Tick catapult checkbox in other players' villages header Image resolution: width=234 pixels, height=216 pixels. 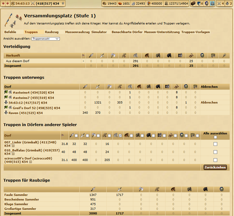[175, 136]
